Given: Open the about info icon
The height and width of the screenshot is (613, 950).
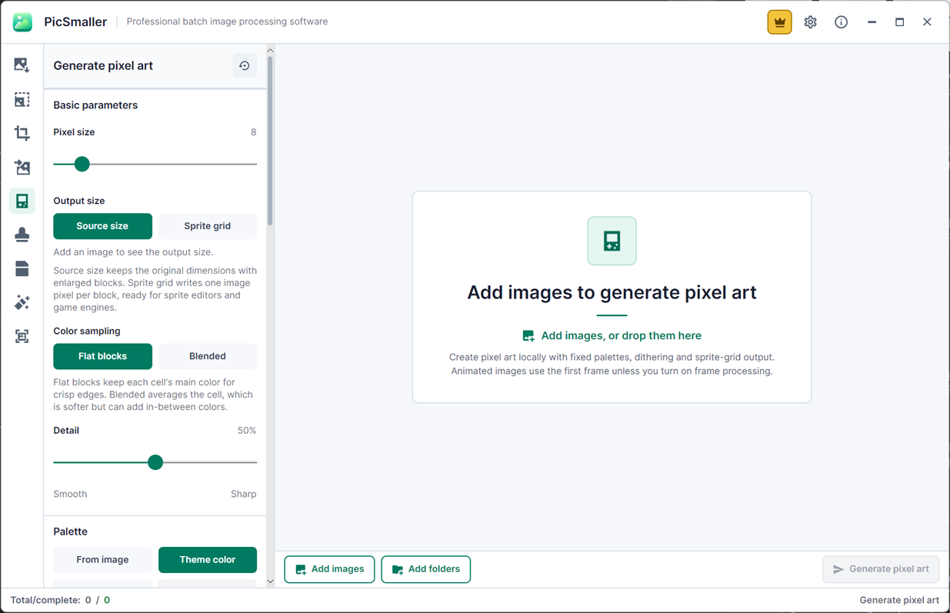Looking at the screenshot, I should point(841,22).
